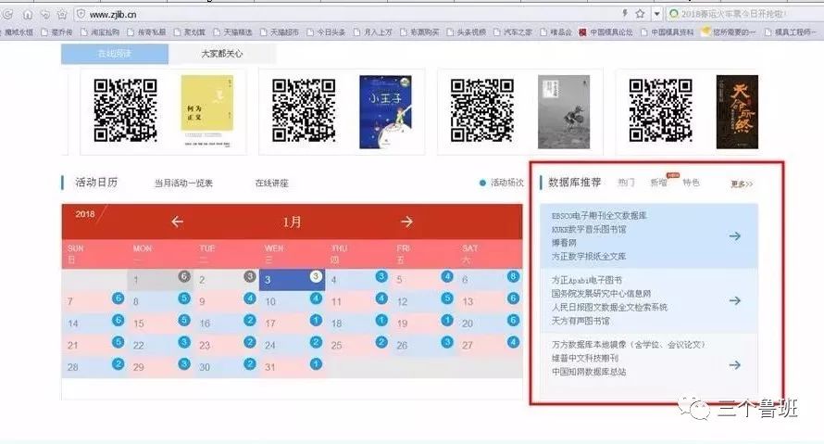Open 维普中文科技期刊 link
Viewport: 824px width, 444px height.
point(585,358)
